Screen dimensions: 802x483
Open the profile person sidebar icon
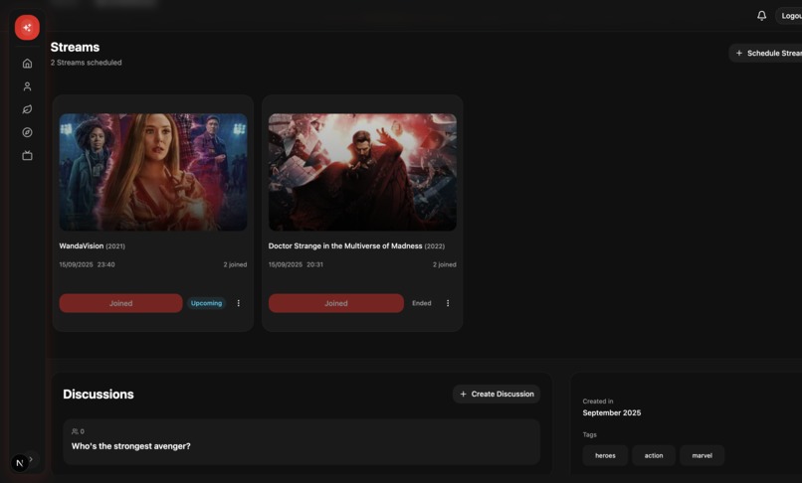27,86
